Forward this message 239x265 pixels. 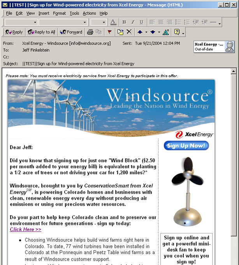(x=71, y=32)
